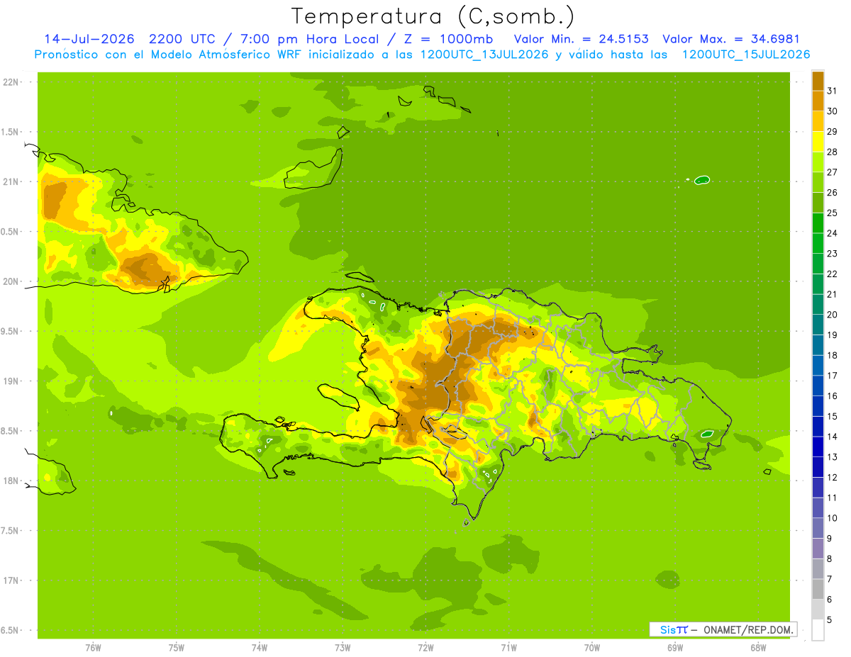Pick the lime legend swatch between 26 and 27
This screenshot has width=851, height=657.
818,183
